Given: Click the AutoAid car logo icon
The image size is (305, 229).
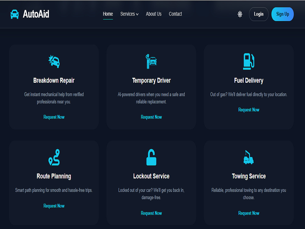Looking at the screenshot, I should (15, 14).
